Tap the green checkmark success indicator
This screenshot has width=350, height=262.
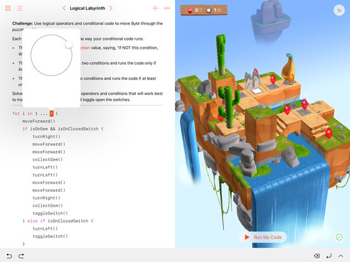click(x=339, y=237)
